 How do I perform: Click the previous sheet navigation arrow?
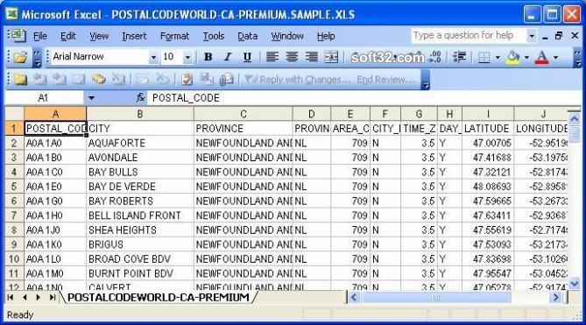[x=25, y=297]
